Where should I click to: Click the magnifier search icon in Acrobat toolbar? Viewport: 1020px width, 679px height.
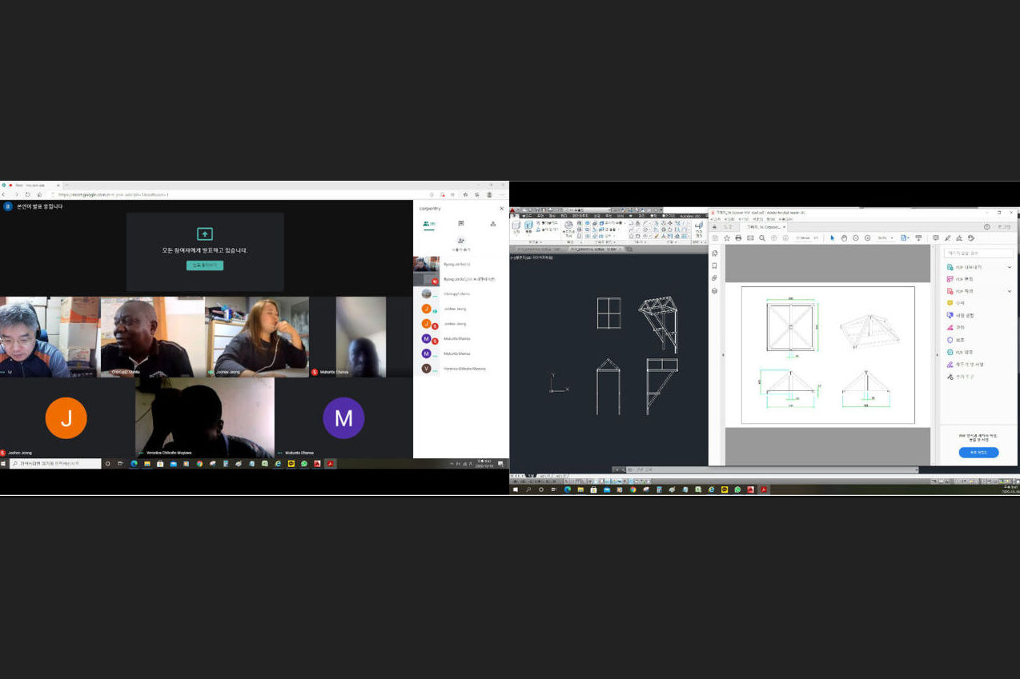click(x=761, y=238)
